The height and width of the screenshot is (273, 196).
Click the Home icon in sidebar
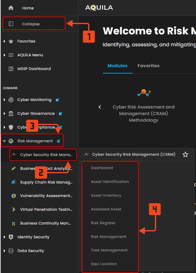coord(11,8)
